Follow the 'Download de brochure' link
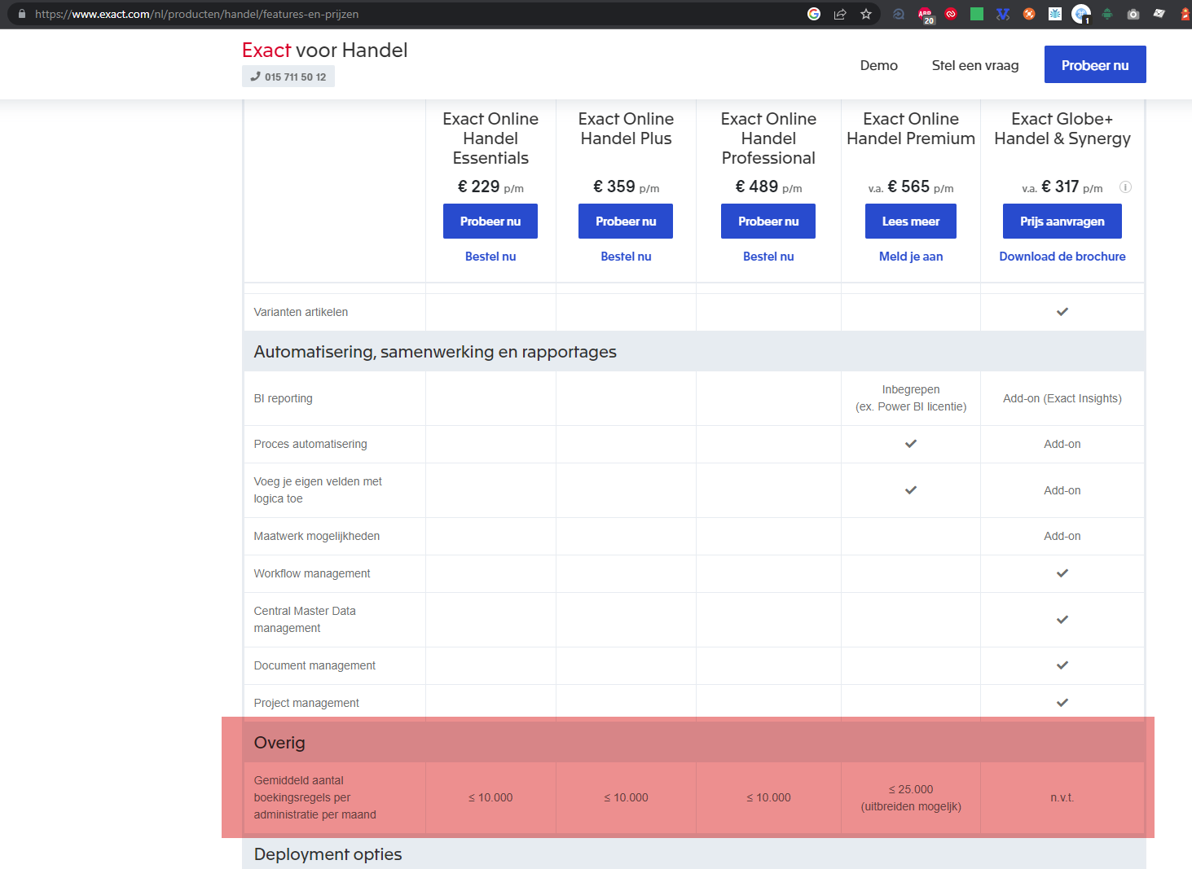1192x869 pixels. coord(1062,257)
